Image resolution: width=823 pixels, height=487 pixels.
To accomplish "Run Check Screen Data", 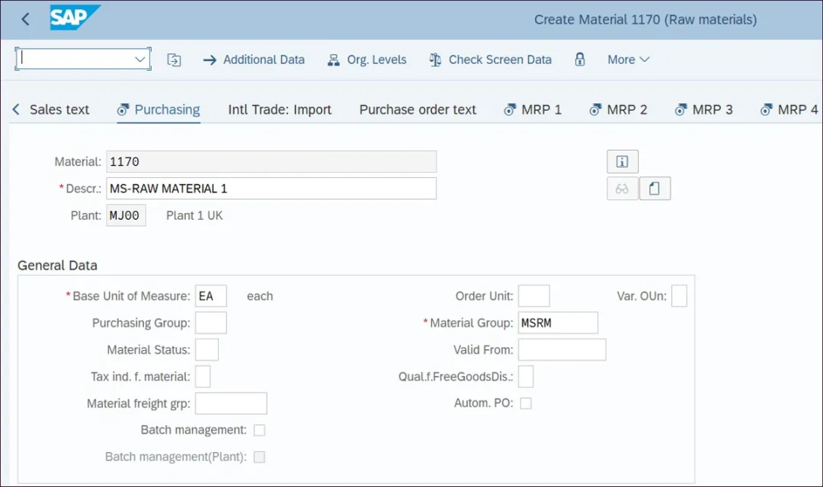I will [490, 60].
